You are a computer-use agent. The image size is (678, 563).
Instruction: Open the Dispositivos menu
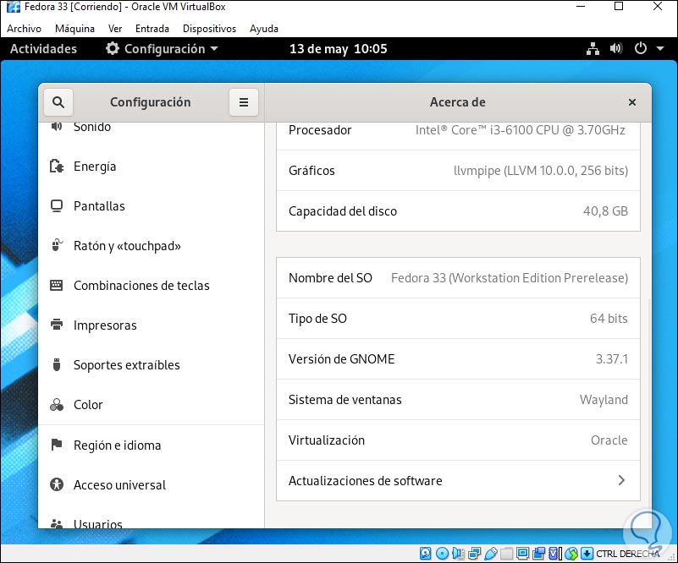[210, 29]
